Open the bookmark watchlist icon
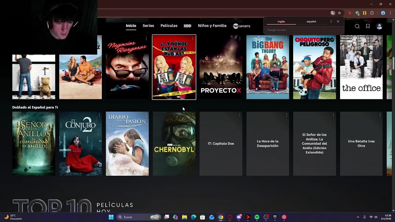The height and width of the screenshot is (222, 395). pyautogui.click(x=368, y=26)
